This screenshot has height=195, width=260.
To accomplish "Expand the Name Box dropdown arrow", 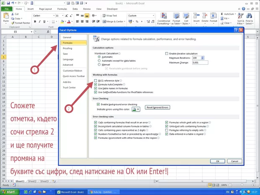I will [x=31, y=32].
